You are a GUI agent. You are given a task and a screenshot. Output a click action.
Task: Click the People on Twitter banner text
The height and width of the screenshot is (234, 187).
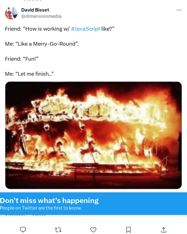pyautogui.click(x=41, y=208)
